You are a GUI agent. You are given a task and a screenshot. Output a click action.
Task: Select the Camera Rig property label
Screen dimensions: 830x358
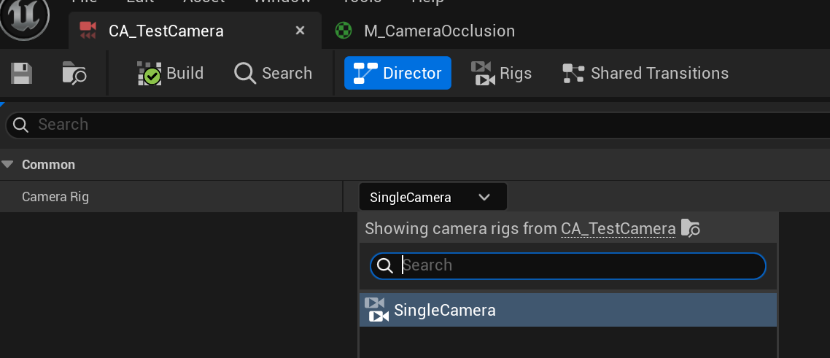55,197
